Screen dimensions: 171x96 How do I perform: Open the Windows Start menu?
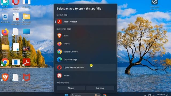(x=66, y=95)
